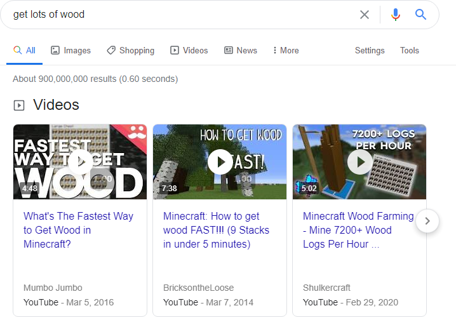Screen dimensions: 456x327
Task: Expand the More search categories menu
Action: point(286,51)
